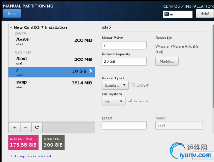Click the sda5 heading in details pane

click(x=106, y=27)
